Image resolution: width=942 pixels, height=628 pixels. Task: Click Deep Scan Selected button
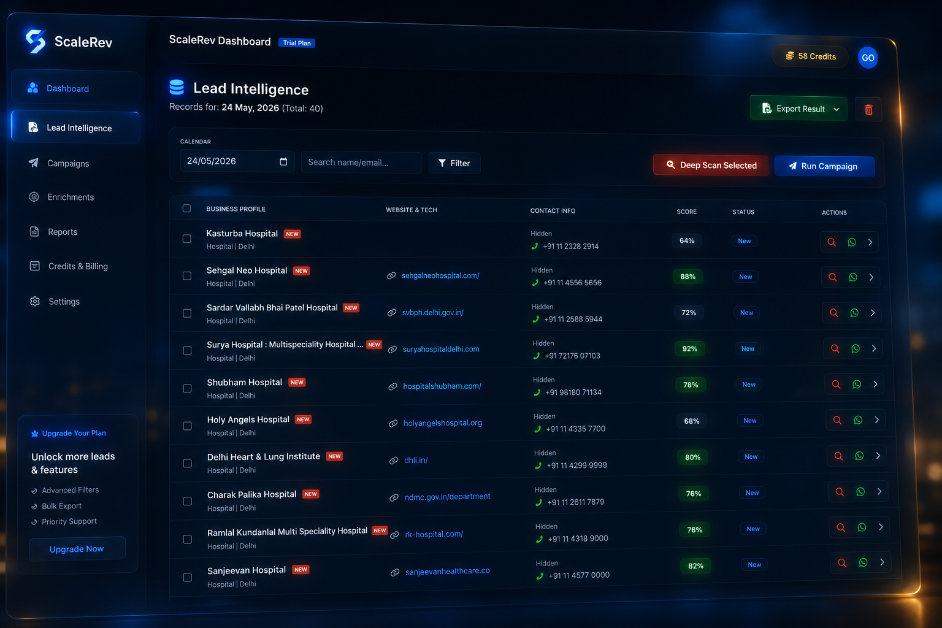tap(711, 165)
